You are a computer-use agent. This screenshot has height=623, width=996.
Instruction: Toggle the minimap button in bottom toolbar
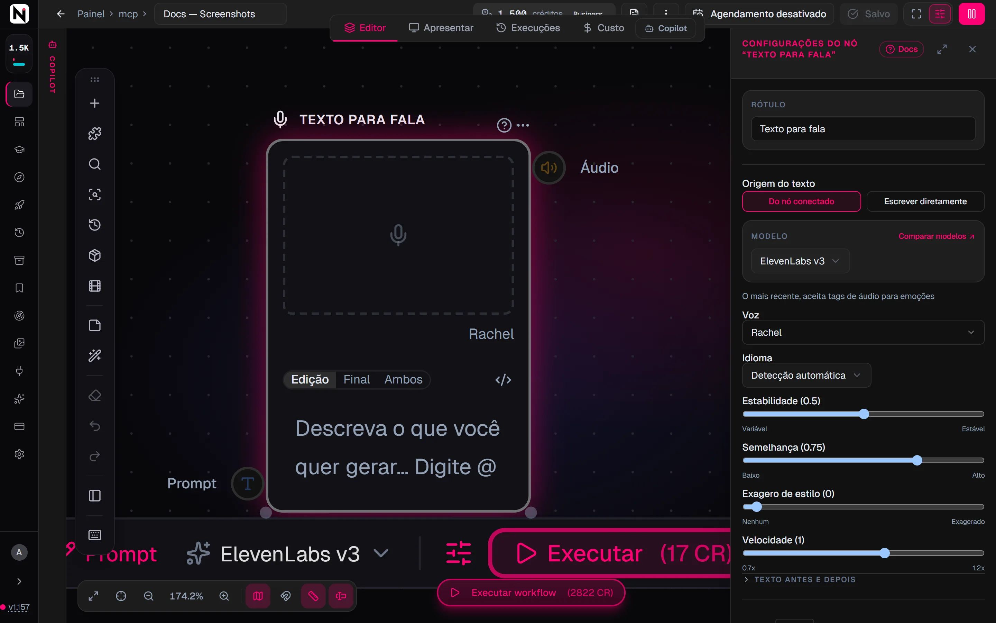(x=258, y=596)
